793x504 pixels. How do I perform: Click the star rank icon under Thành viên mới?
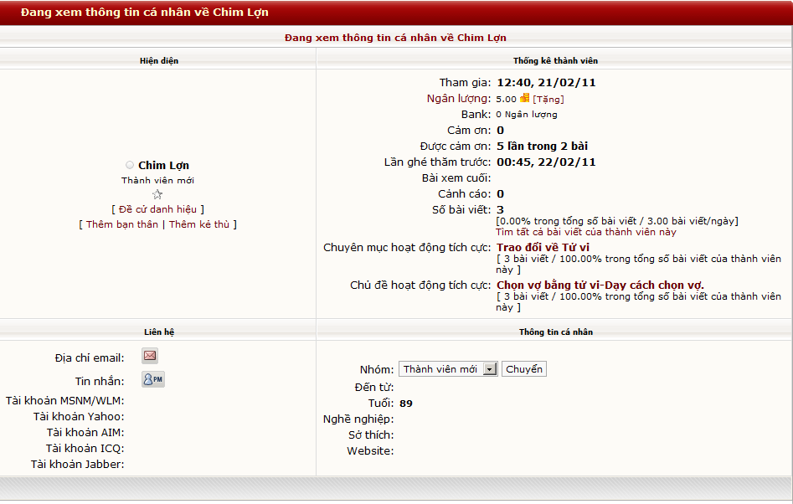pos(157,194)
